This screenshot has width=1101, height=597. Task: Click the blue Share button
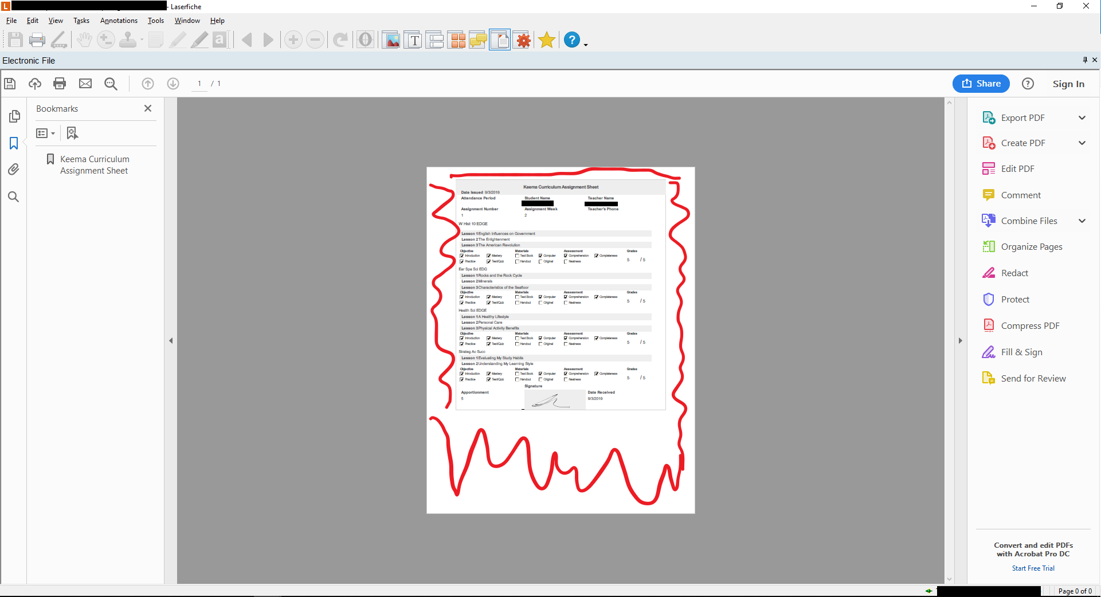(x=981, y=84)
